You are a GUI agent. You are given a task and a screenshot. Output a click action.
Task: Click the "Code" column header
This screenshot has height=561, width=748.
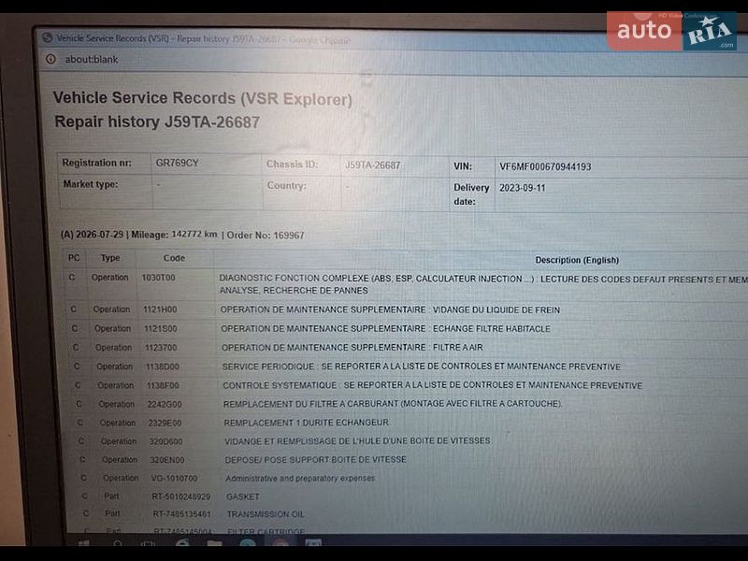[174, 258]
